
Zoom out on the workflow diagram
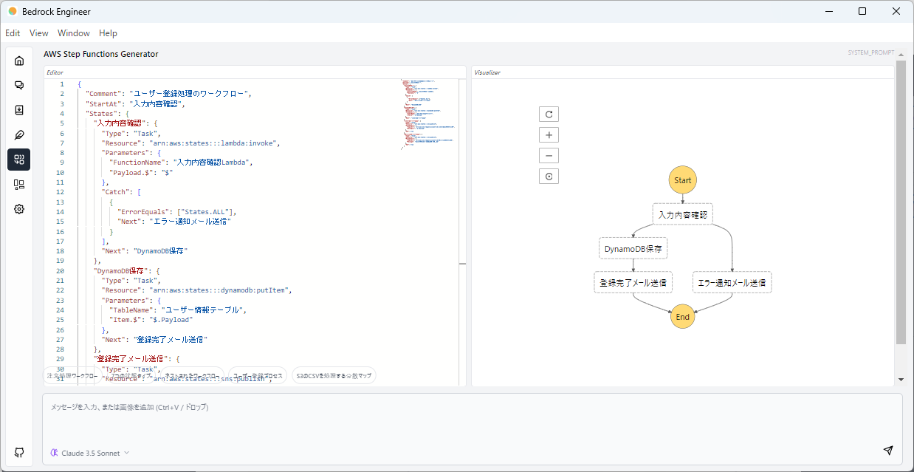(x=549, y=156)
